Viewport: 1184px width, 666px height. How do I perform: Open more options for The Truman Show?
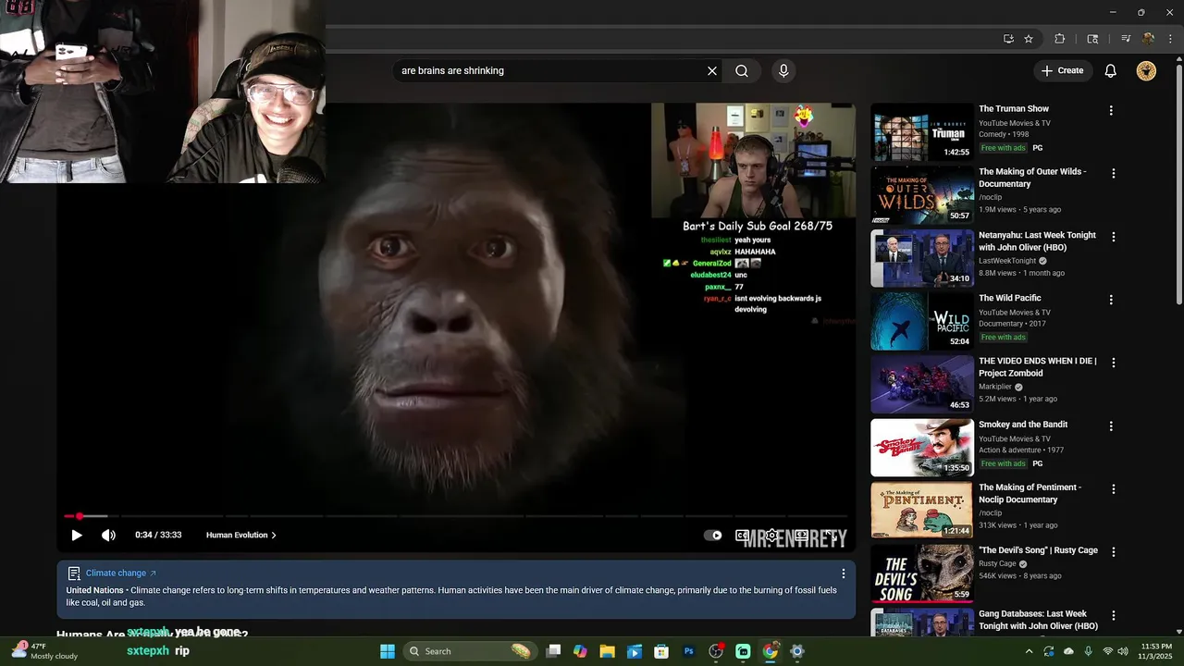(1111, 110)
